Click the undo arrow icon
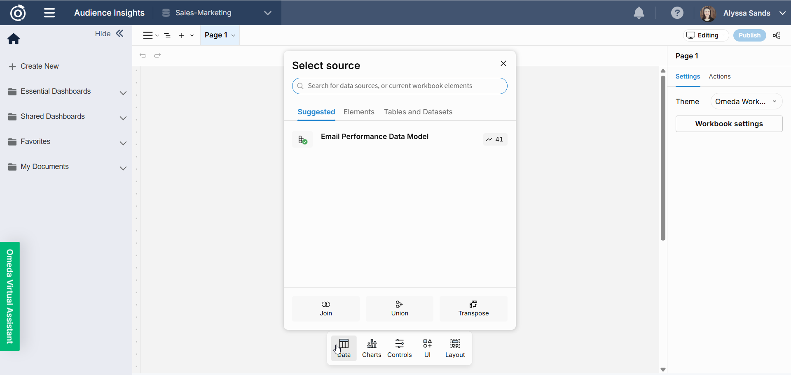This screenshot has width=791, height=375. tap(143, 56)
